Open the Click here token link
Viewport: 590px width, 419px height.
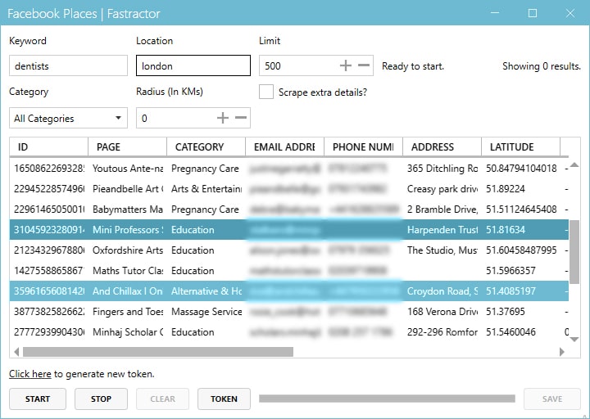(x=30, y=374)
